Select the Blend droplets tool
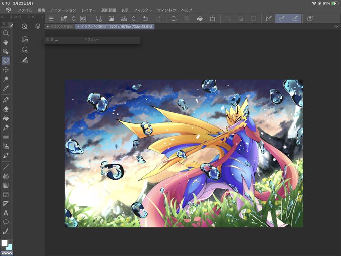The image size is (341, 256). click(6, 176)
